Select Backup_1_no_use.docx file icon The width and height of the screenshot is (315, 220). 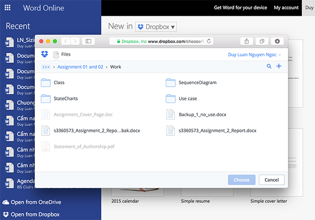pos(171,115)
